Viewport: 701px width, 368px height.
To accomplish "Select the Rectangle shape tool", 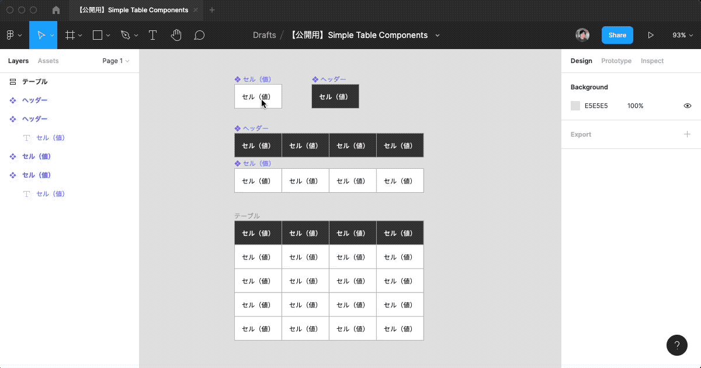I will [98, 35].
